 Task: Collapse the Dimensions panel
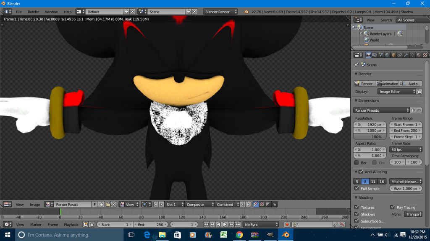(x=356, y=100)
